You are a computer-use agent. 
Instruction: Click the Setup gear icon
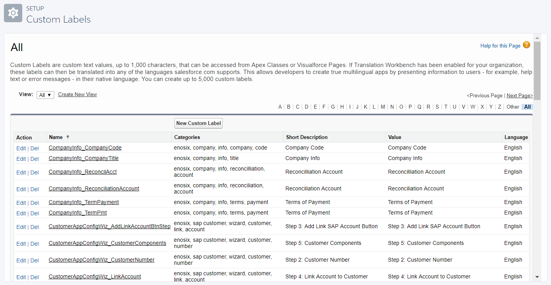point(13,13)
